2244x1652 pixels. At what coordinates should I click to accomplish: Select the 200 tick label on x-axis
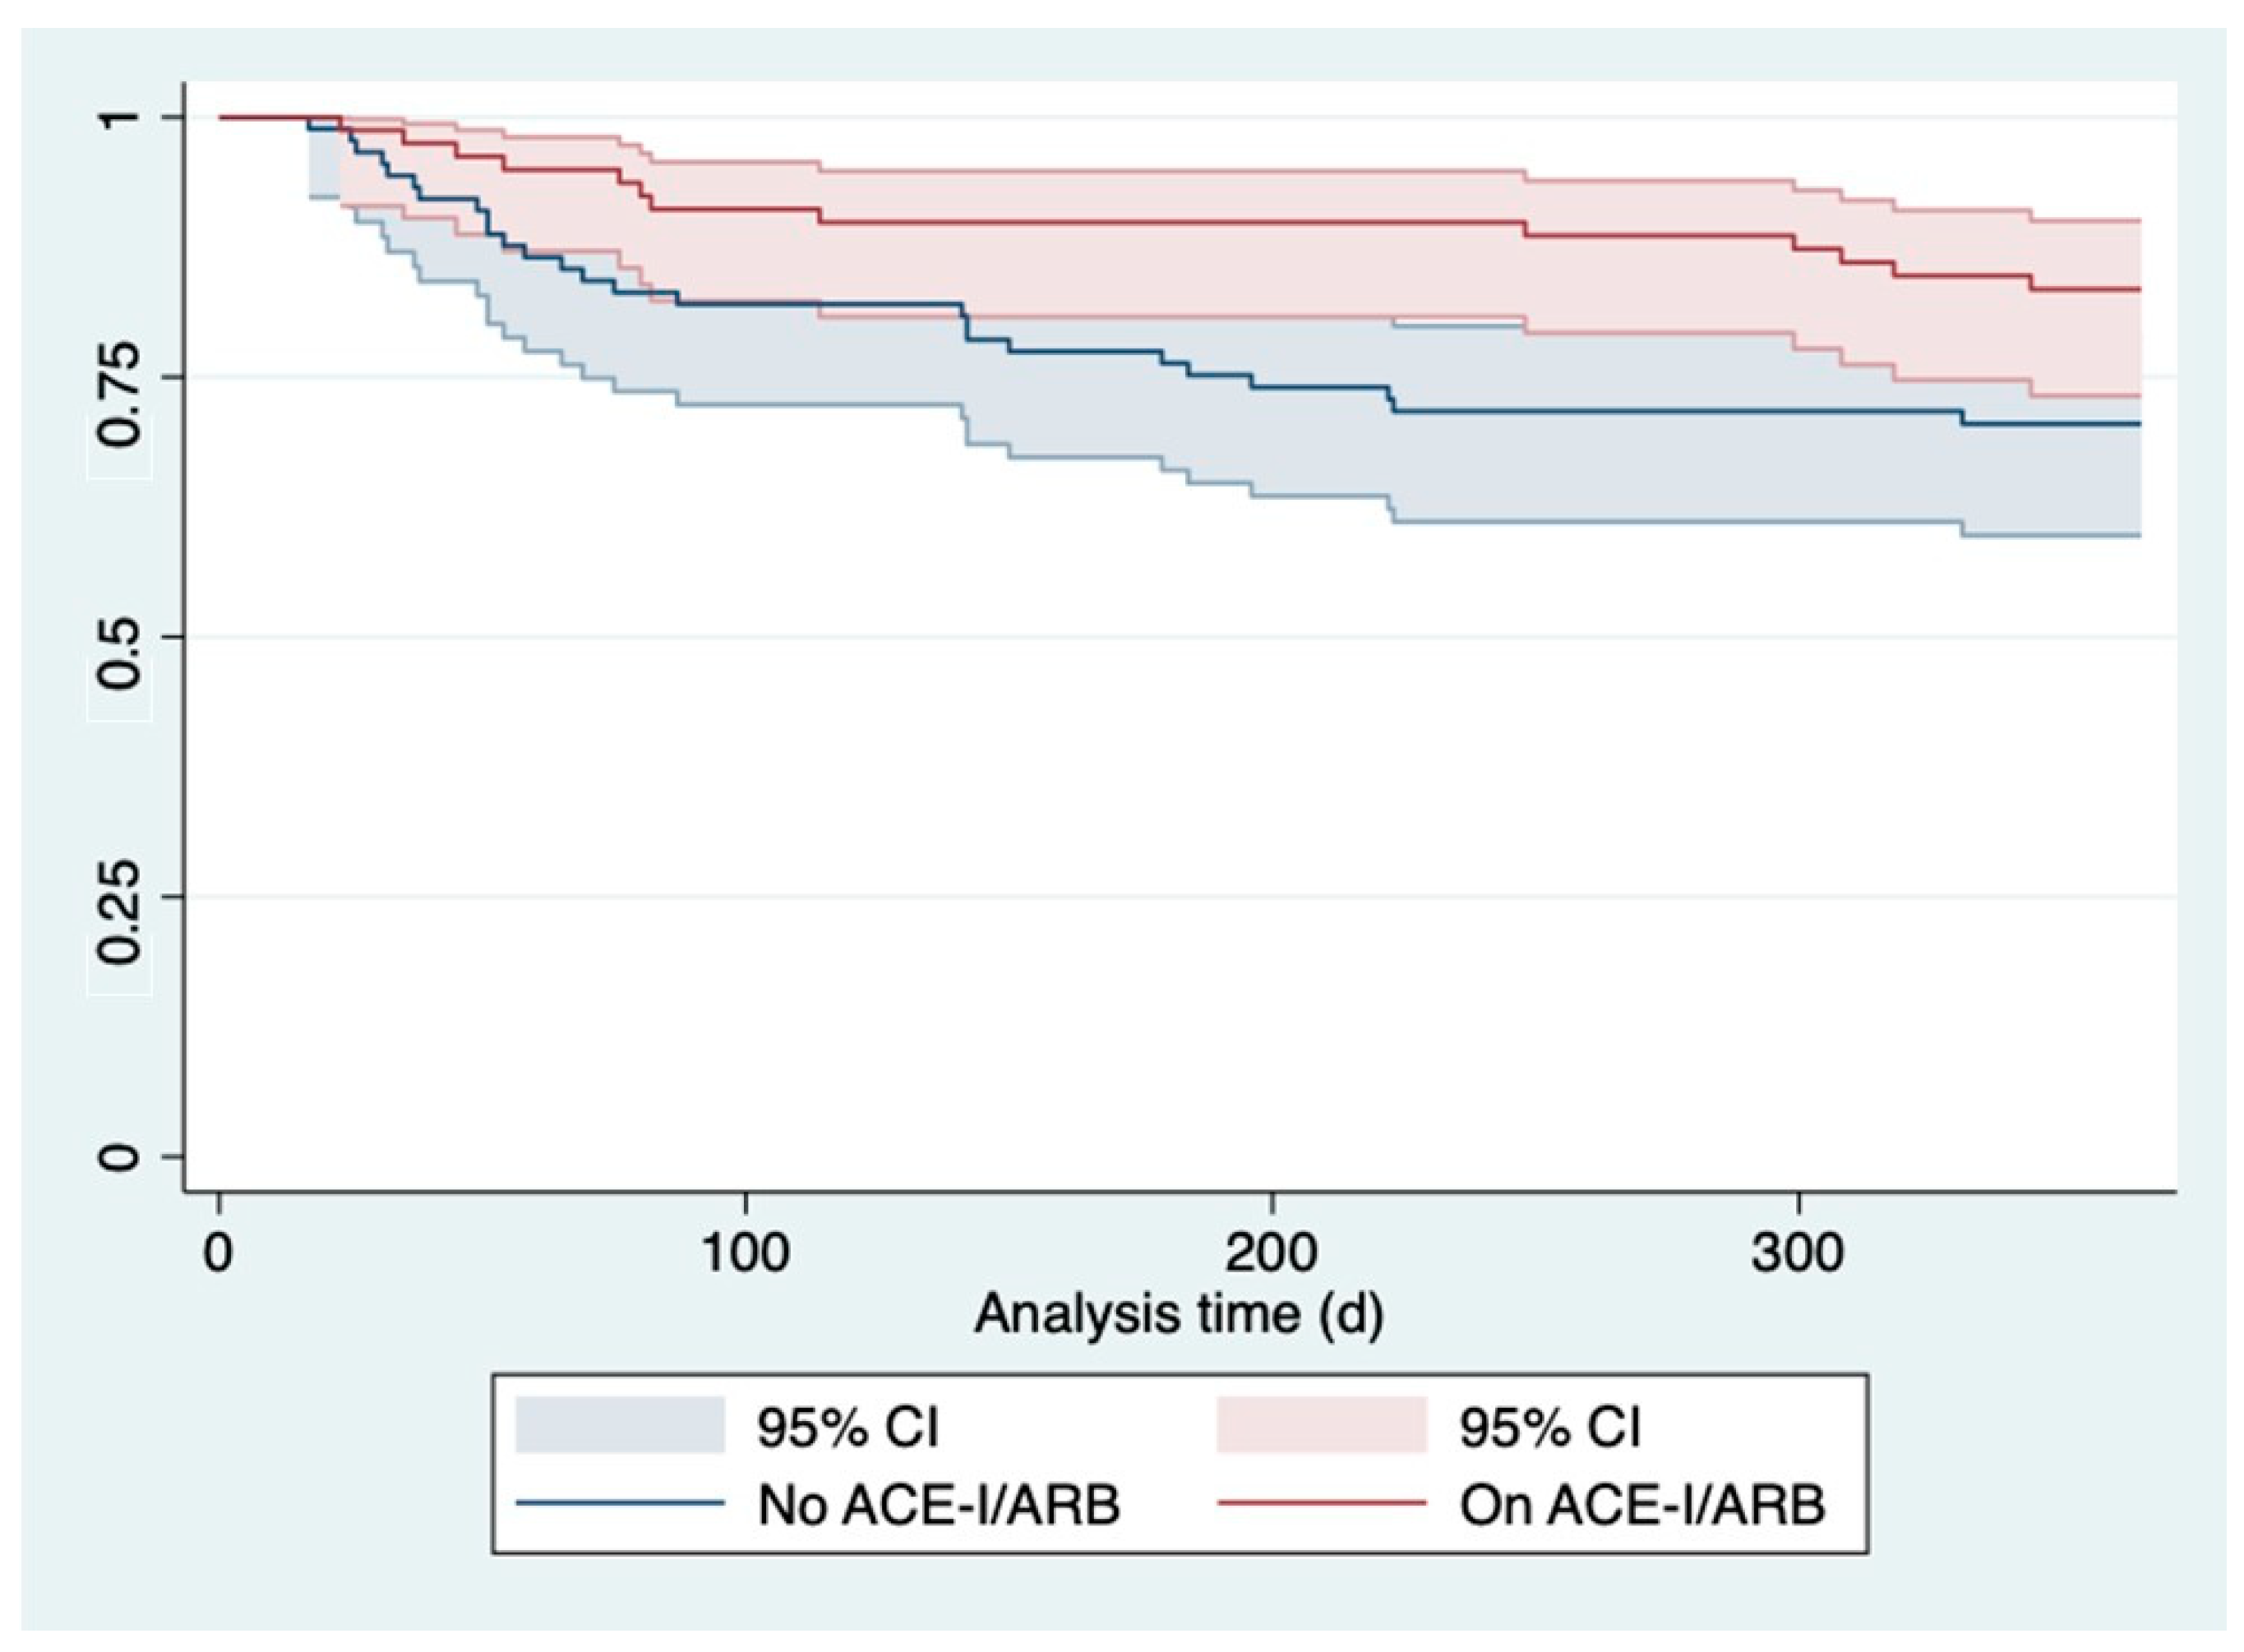pos(1272,1252)
